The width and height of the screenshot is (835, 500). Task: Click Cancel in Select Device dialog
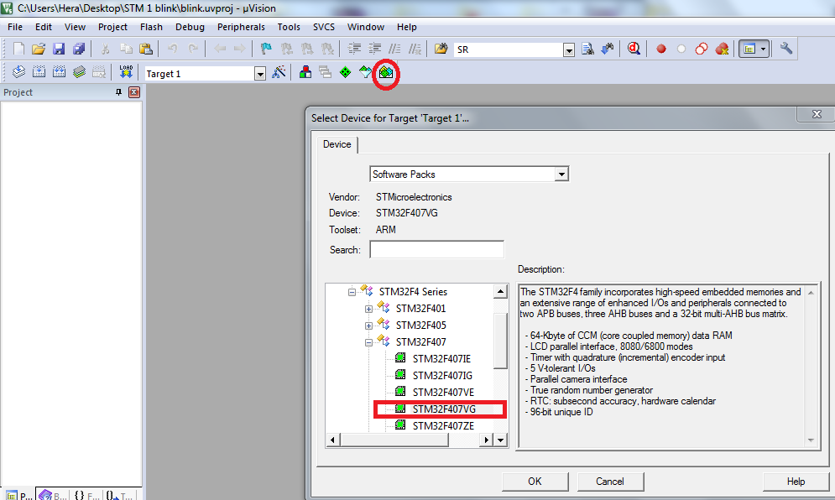coord(610,482)
